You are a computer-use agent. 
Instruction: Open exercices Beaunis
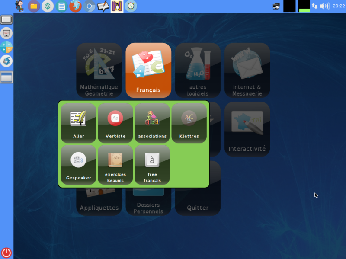tap(115, 165)
